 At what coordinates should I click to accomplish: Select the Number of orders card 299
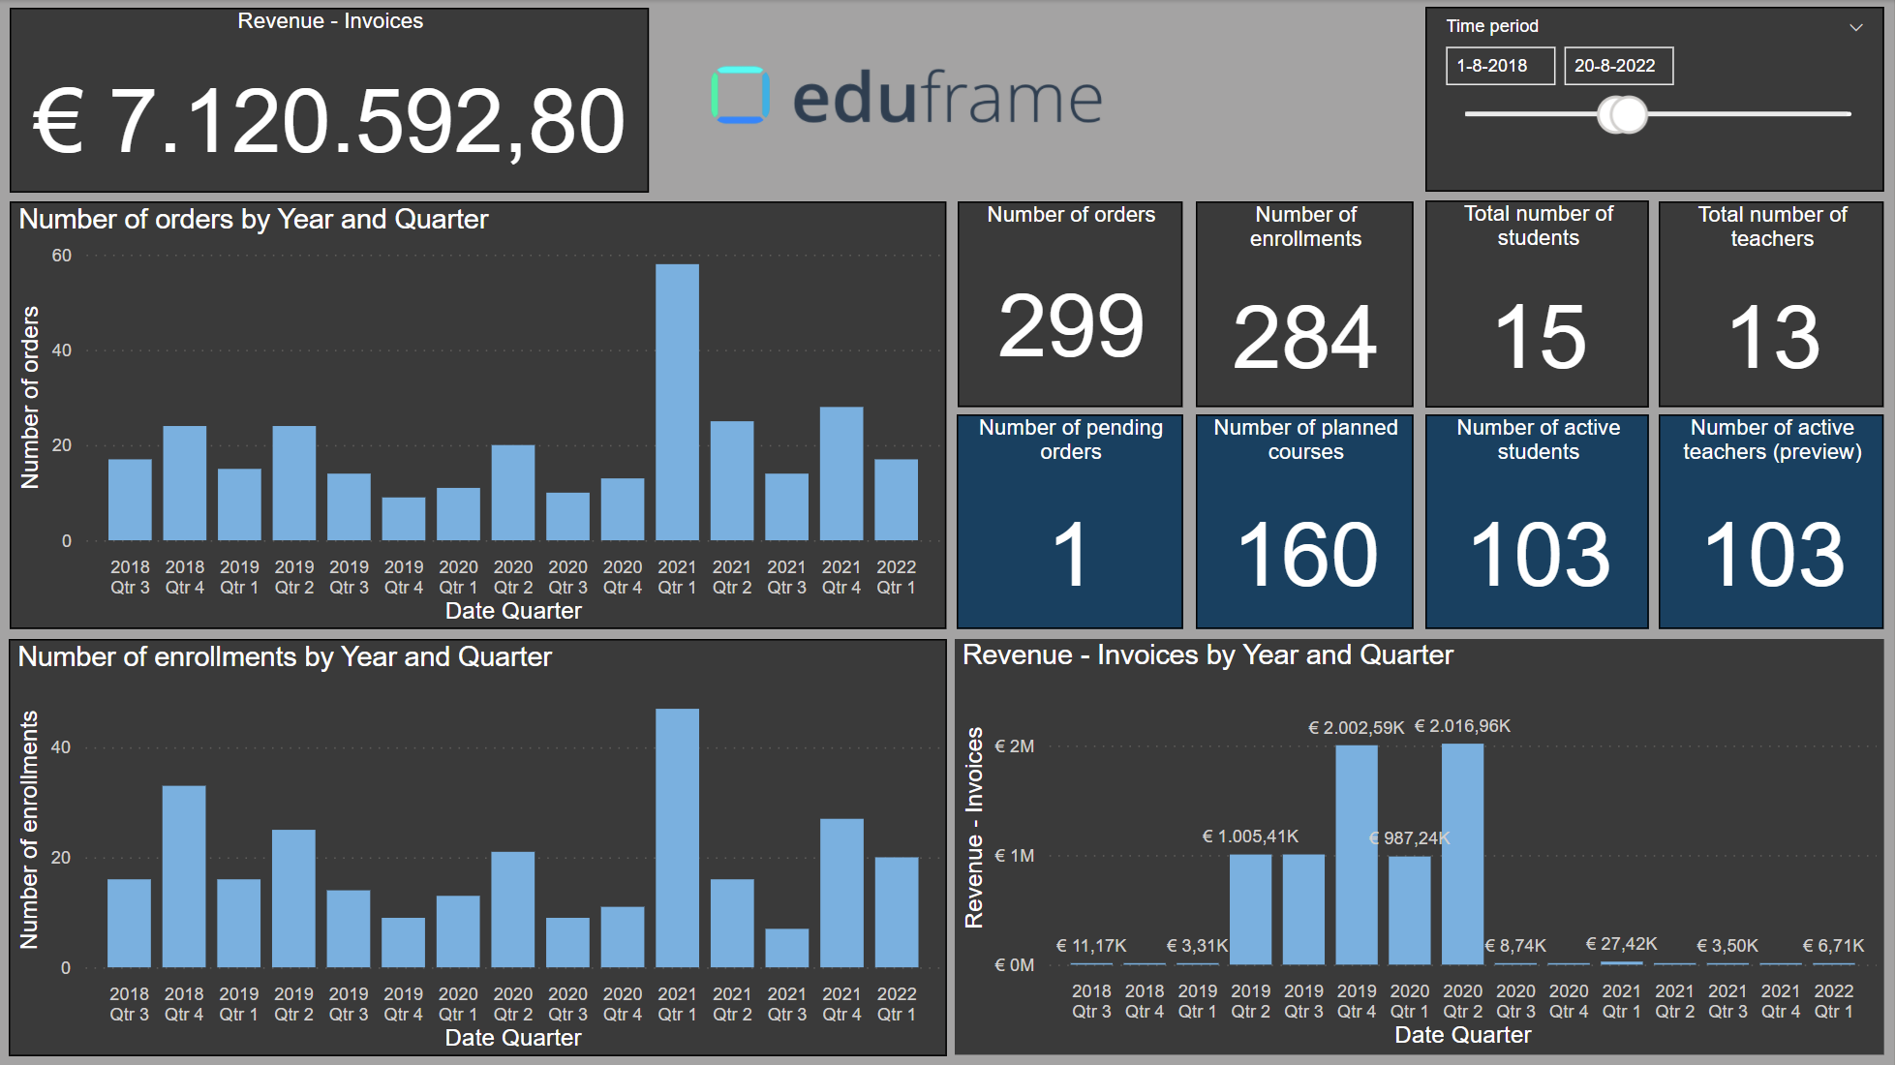click(1070, 304)
